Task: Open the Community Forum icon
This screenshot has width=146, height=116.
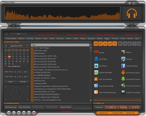Action: (123, 86)
